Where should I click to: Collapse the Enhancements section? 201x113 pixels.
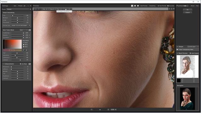(3, 64)
